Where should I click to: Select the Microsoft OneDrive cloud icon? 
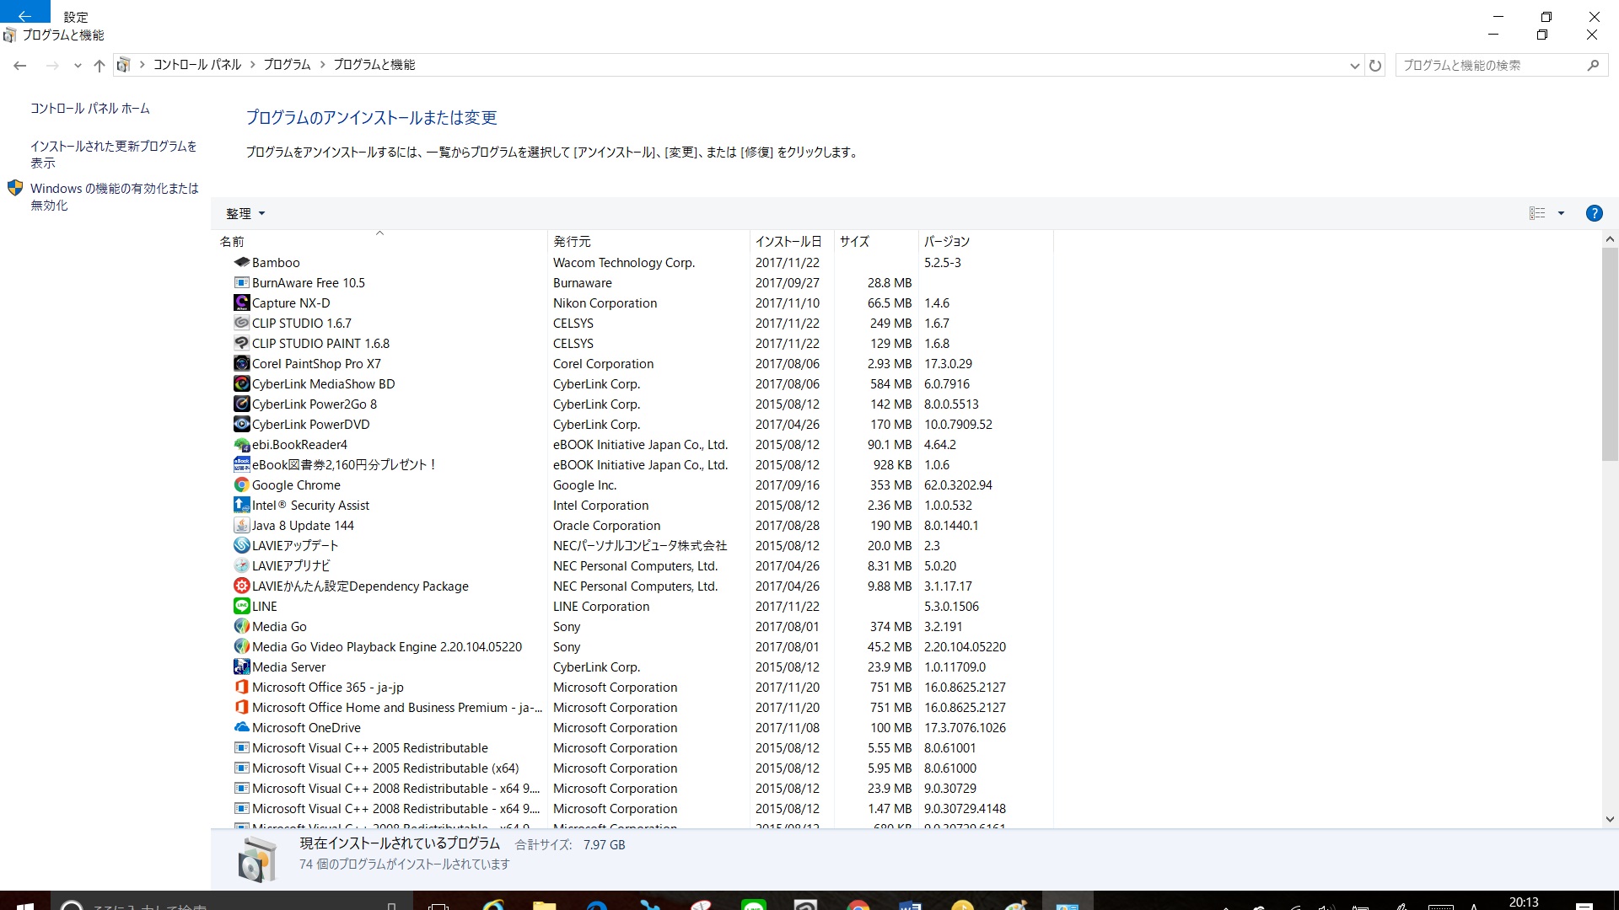[x=241, y=727]
